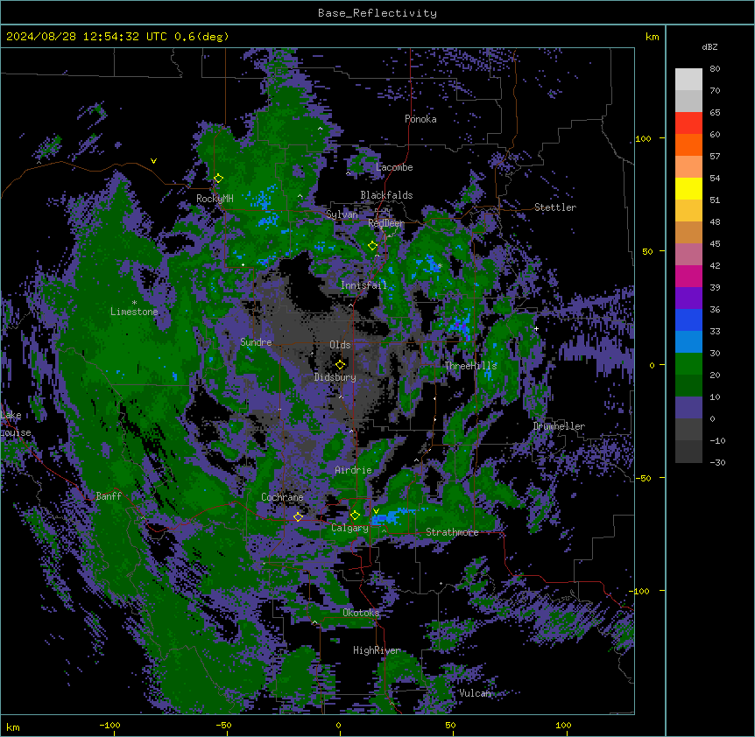Click the lightest gray swatch beside 80
Viewport: 755px width, 737px height.
click(688, 79)
